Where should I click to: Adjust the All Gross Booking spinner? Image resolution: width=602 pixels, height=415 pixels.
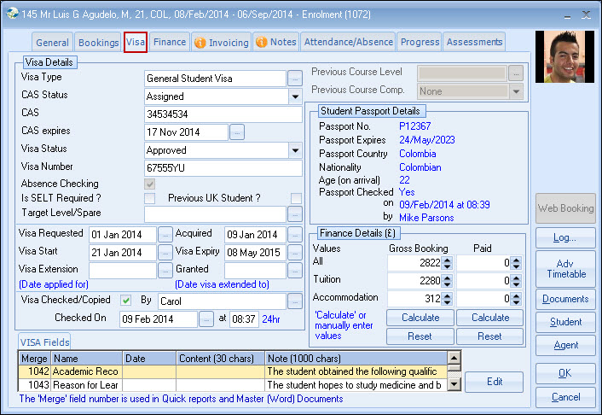(444, 263)
